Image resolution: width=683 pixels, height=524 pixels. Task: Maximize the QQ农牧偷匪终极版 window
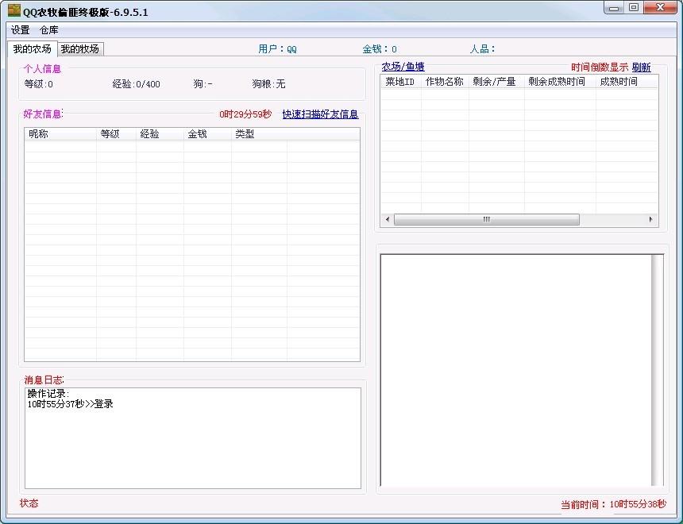tap(634, 8)
